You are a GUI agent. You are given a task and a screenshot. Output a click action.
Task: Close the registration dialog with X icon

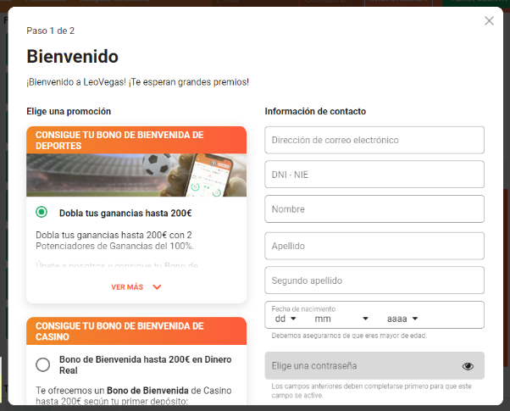[489, 21]
